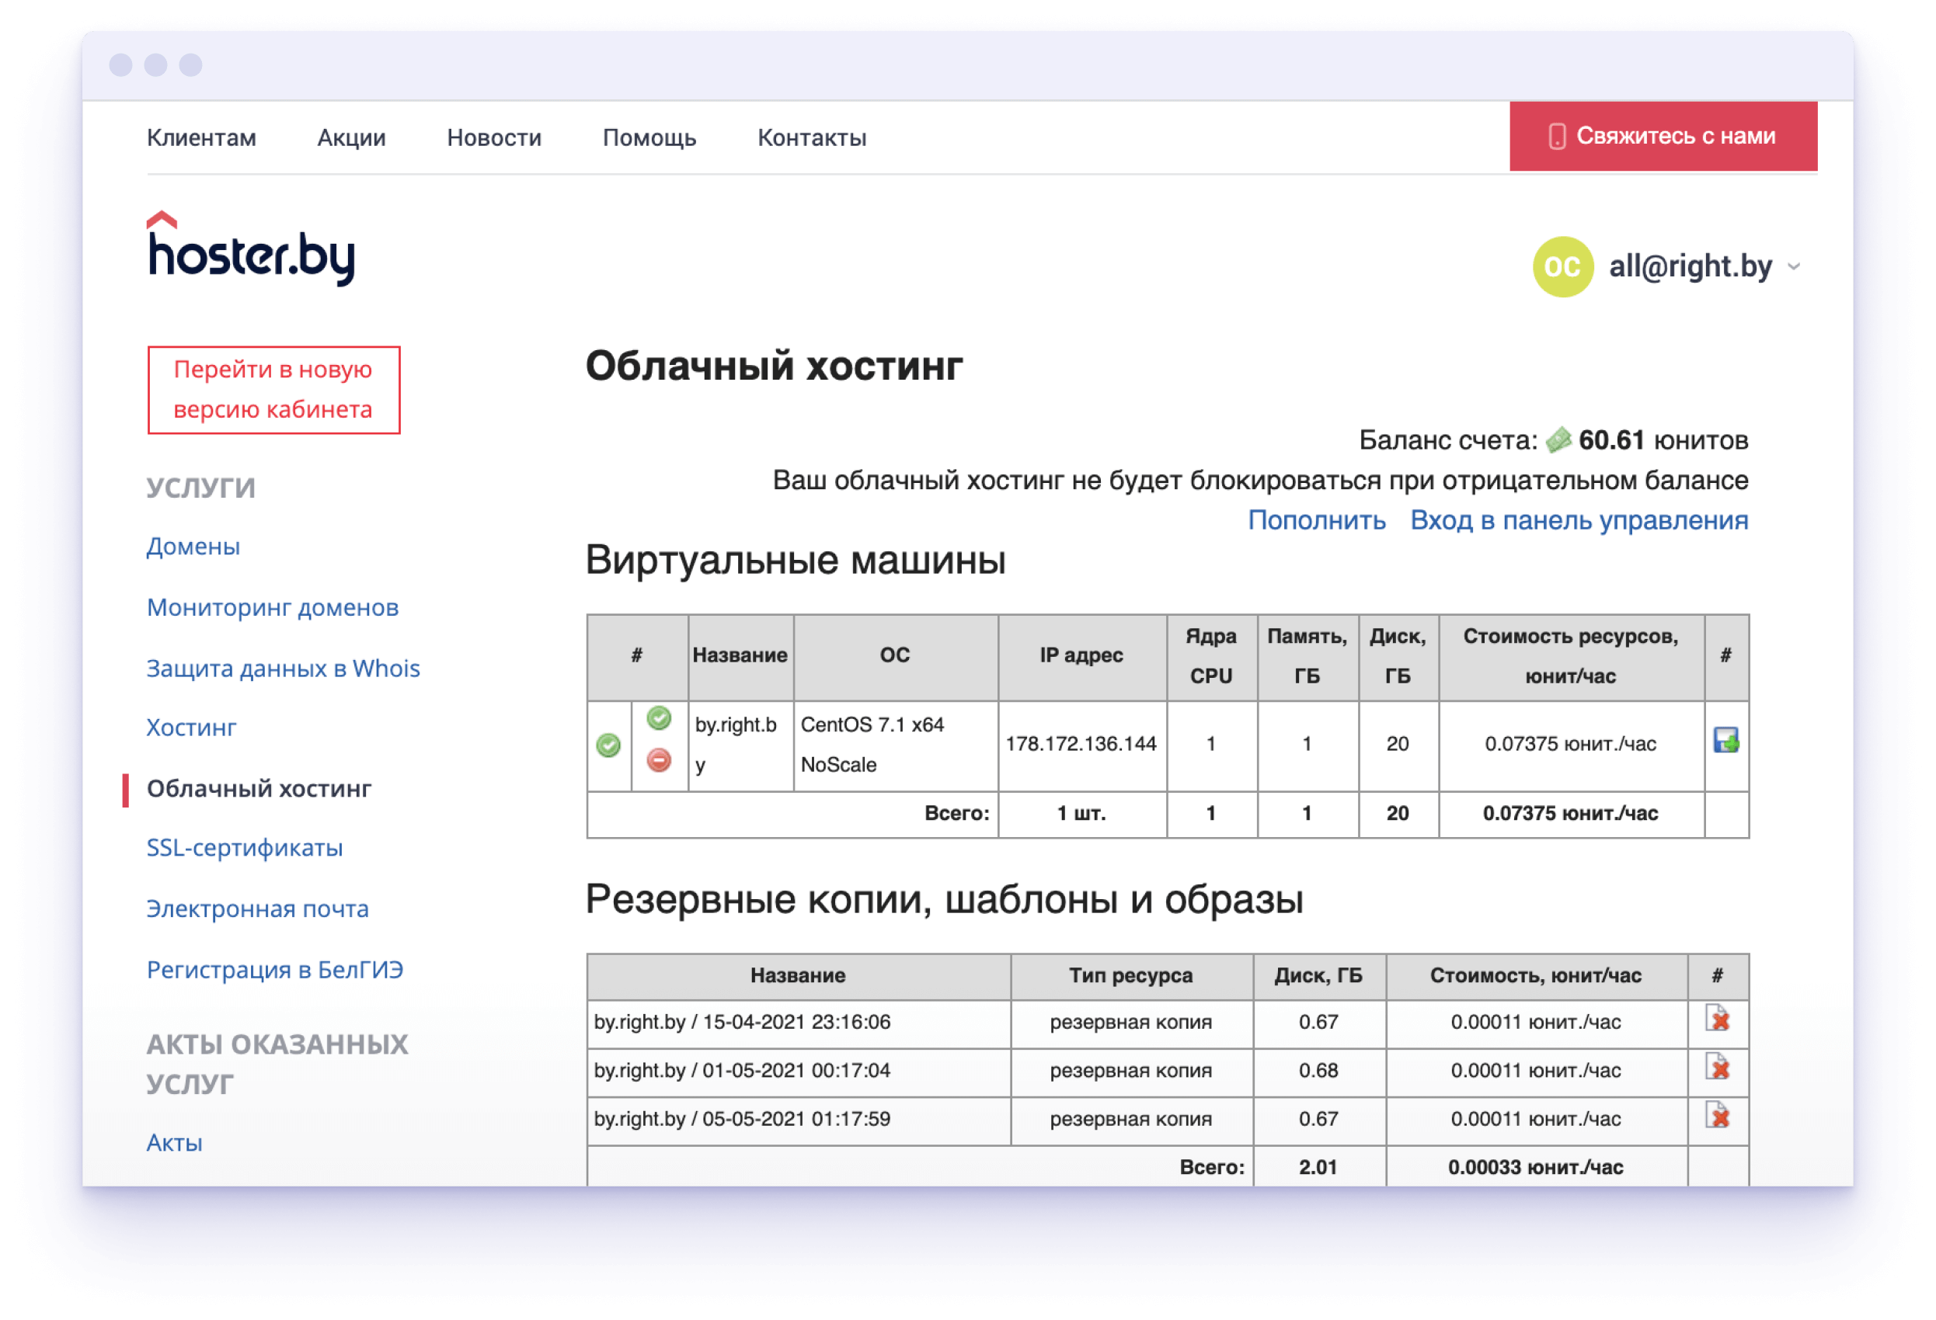Open SSL-сертификаты sidebar link
The height and width of the screenshot is (1320, 1936).
[245, 847]
